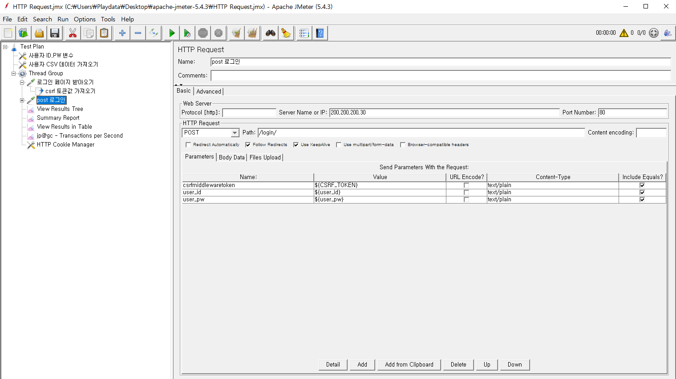This screenshot has height=379, width=676.
Task: Enable Use multipart/form-data checkbox
Action: (339, 145)
